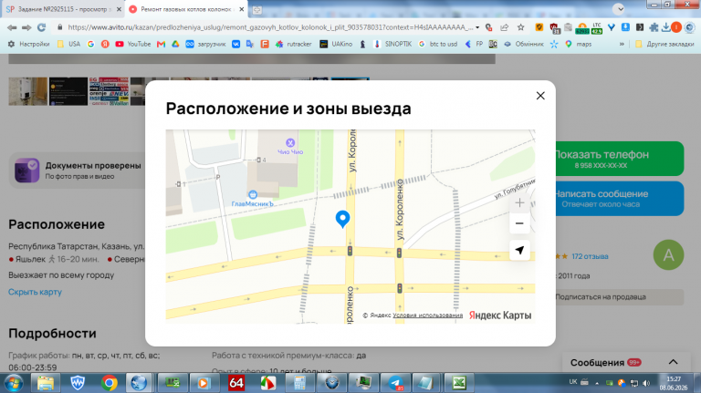Reload the Avito page

coord(41,27)
